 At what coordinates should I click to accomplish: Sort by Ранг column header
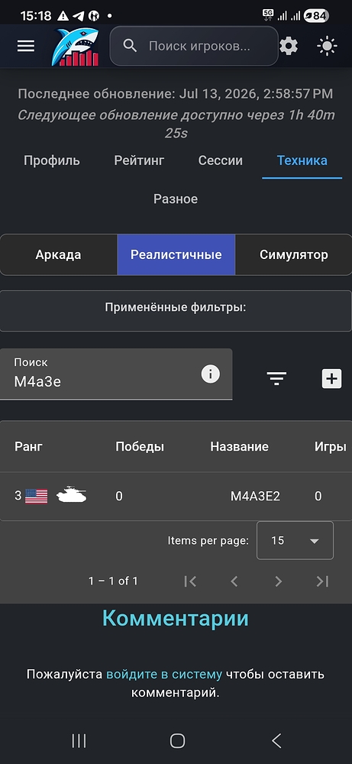[29, 446]
